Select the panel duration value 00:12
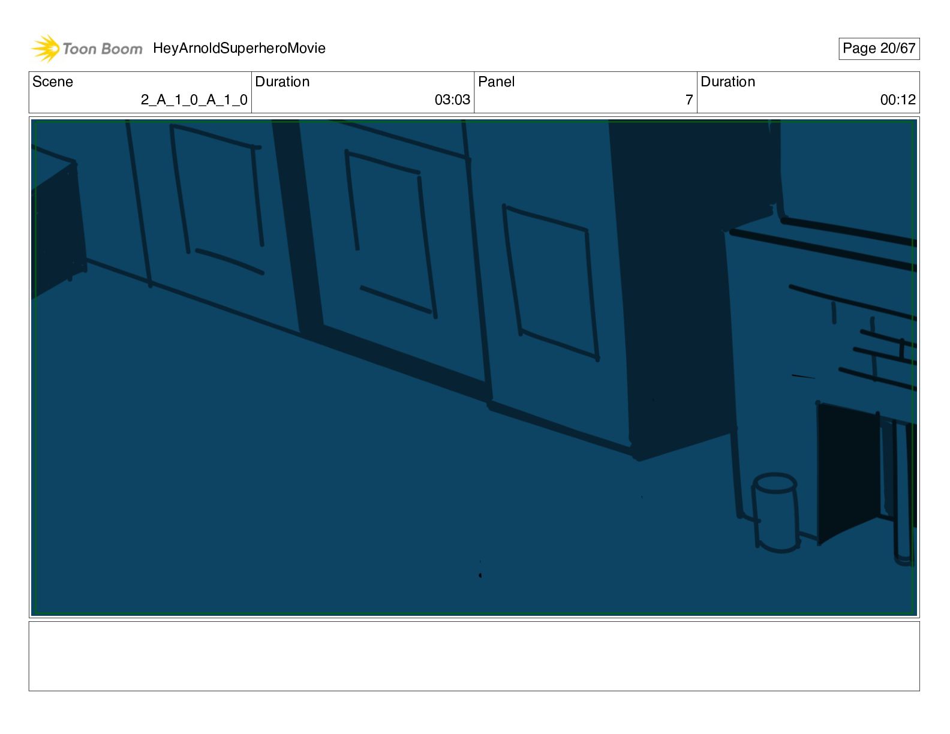 (x=898, y=100)
